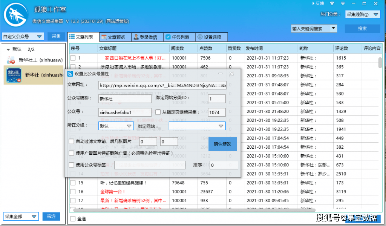Click the 搜索 search button
The image size is (386, 226).
[x=362, y=29]
